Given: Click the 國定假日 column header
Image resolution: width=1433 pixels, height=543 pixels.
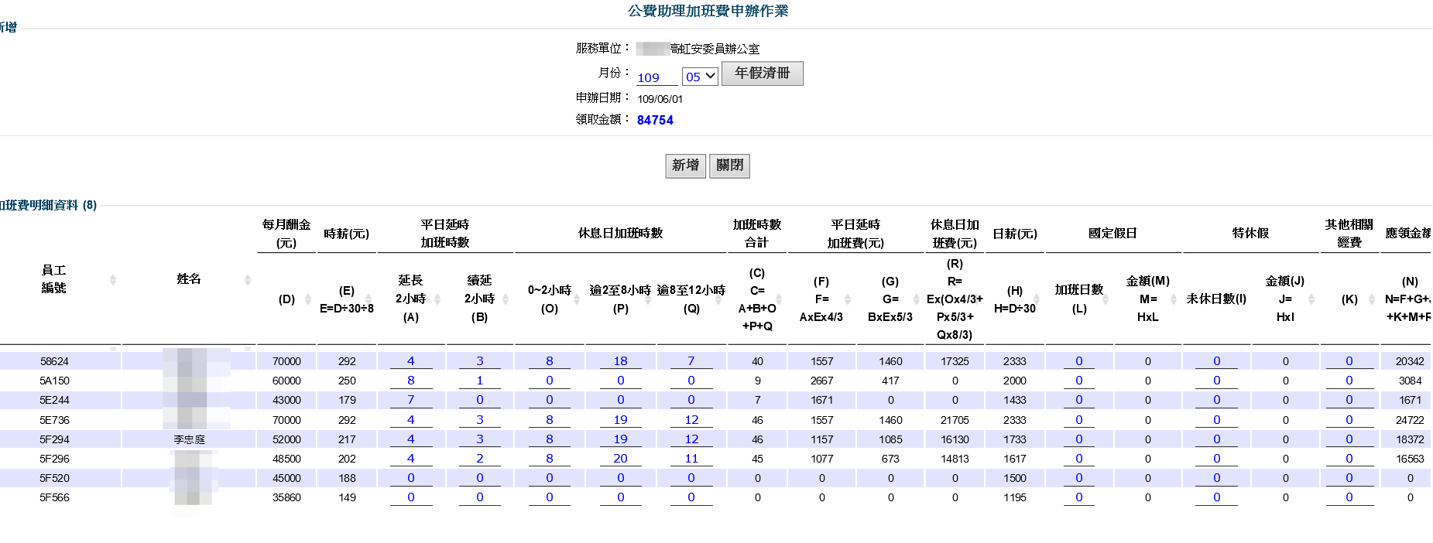Looking at the screenshot, I should (x=1112, y=233).
